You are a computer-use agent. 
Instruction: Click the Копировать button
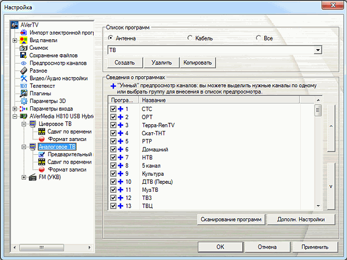click(198, 63)
